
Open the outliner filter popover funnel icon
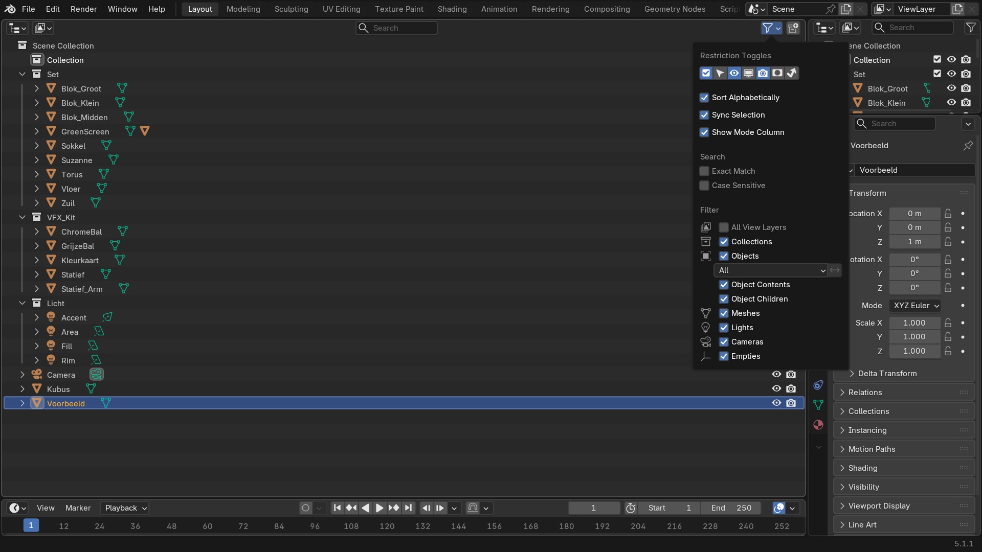[x=771, y=28]
